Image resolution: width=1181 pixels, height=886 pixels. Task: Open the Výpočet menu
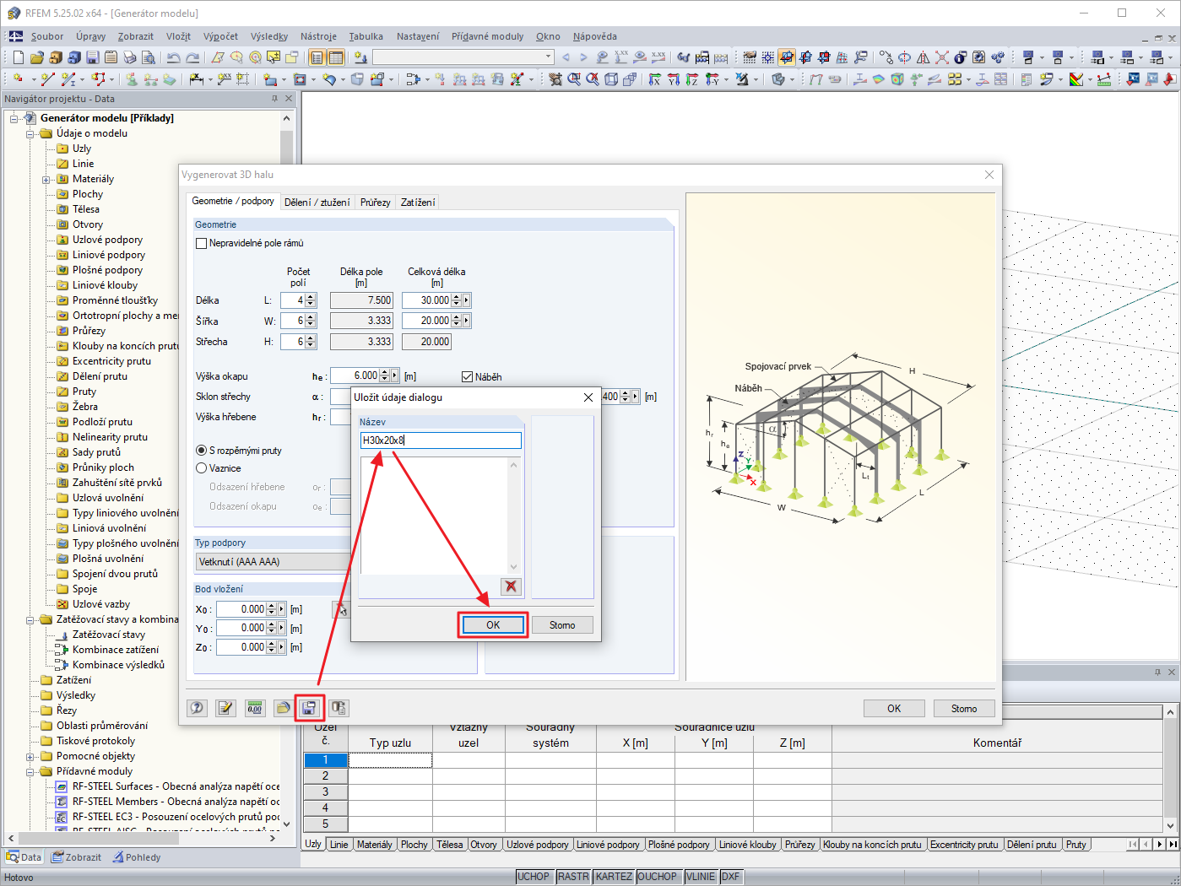click(220, 36)
